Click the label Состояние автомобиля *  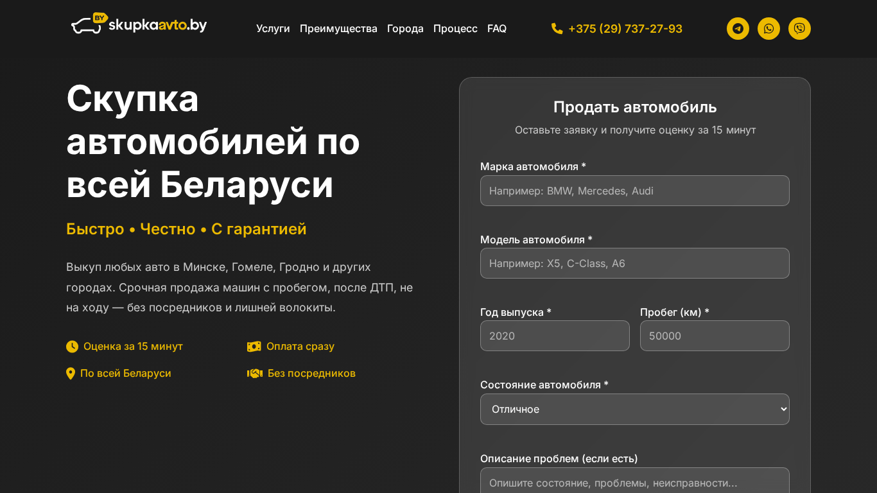click(x=544, y=385)
